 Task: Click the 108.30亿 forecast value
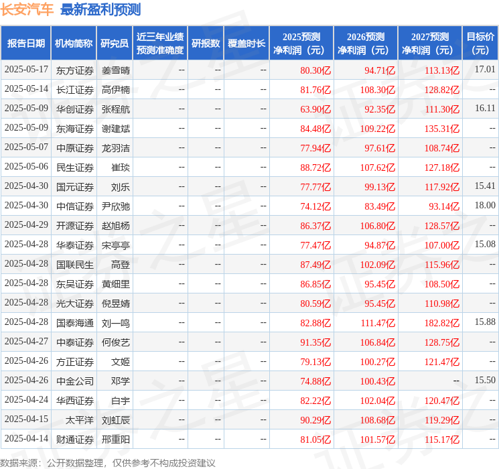[x=378, y=90]
